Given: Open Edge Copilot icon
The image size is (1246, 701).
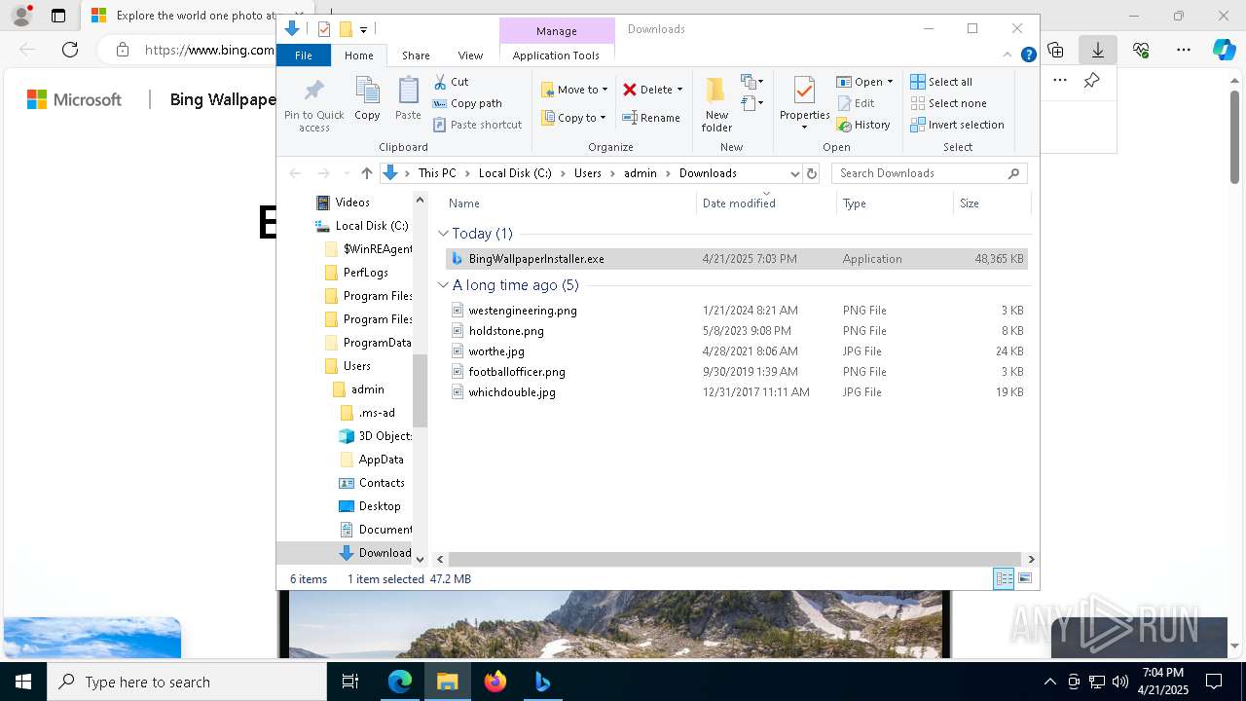Looking at the screenshot, I should coord(1224,50).
